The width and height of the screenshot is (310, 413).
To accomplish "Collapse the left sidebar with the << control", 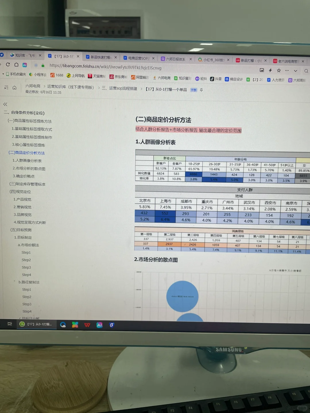I will [5, 104].
